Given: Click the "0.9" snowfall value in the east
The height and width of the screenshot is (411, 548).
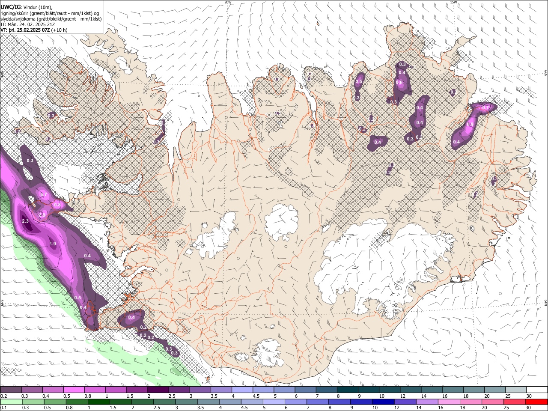Looking at the screenshot, I should (470, 125).
